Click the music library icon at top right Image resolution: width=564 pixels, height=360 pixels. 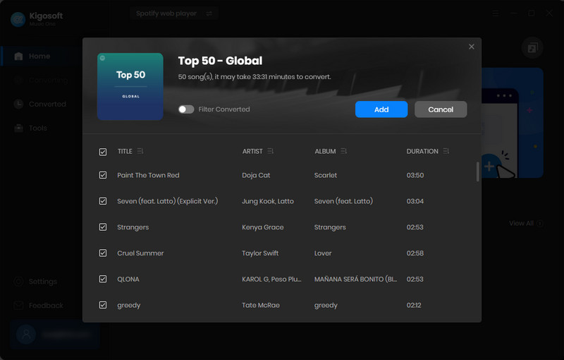tap(532, 47)
